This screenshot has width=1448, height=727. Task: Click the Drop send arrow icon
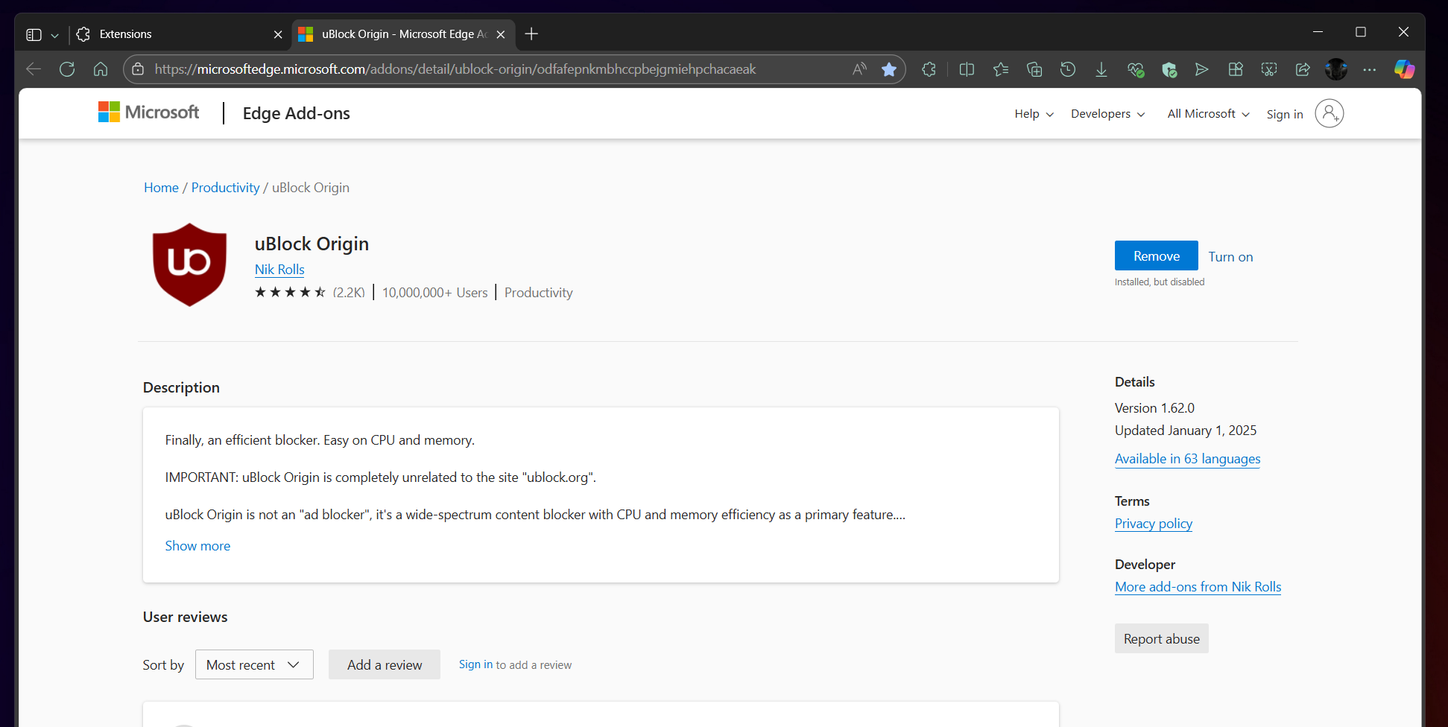tap(1201, 69)
